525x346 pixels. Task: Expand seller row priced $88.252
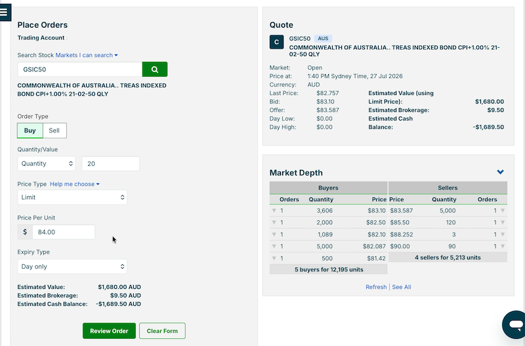503,235
